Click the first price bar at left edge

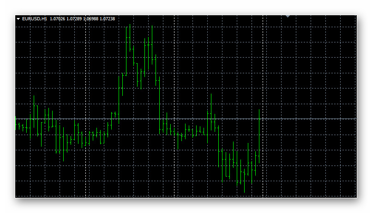(x=16, y=124)
